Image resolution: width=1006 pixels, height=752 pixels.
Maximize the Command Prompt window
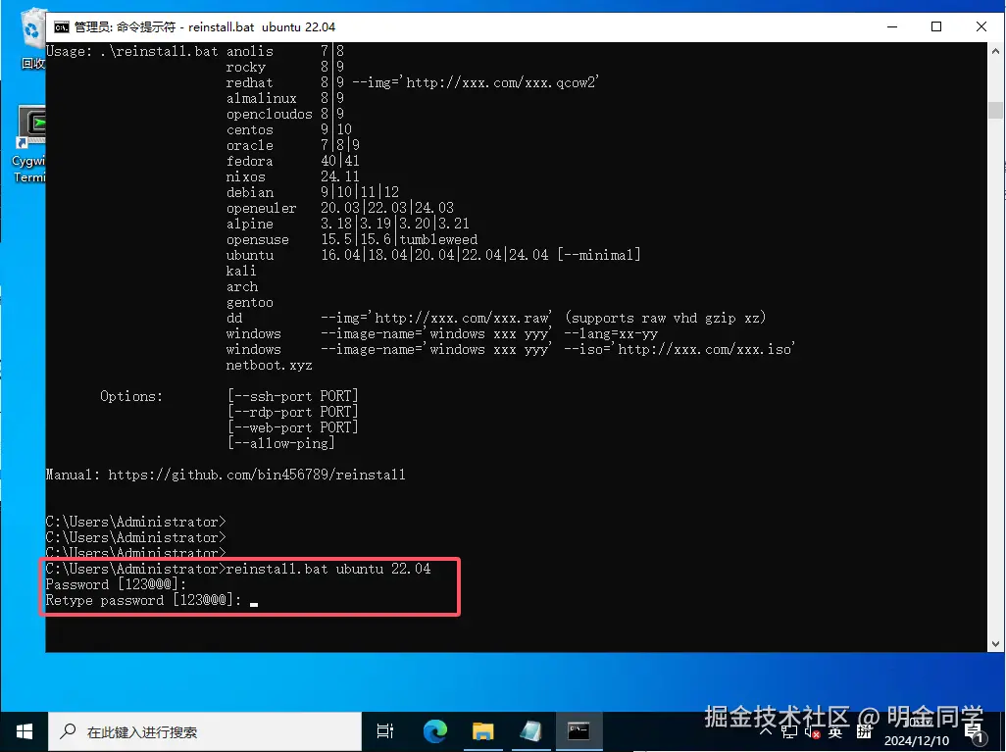click(936, 26)
